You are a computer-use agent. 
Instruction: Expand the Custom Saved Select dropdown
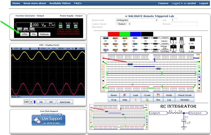pos(123,24)
